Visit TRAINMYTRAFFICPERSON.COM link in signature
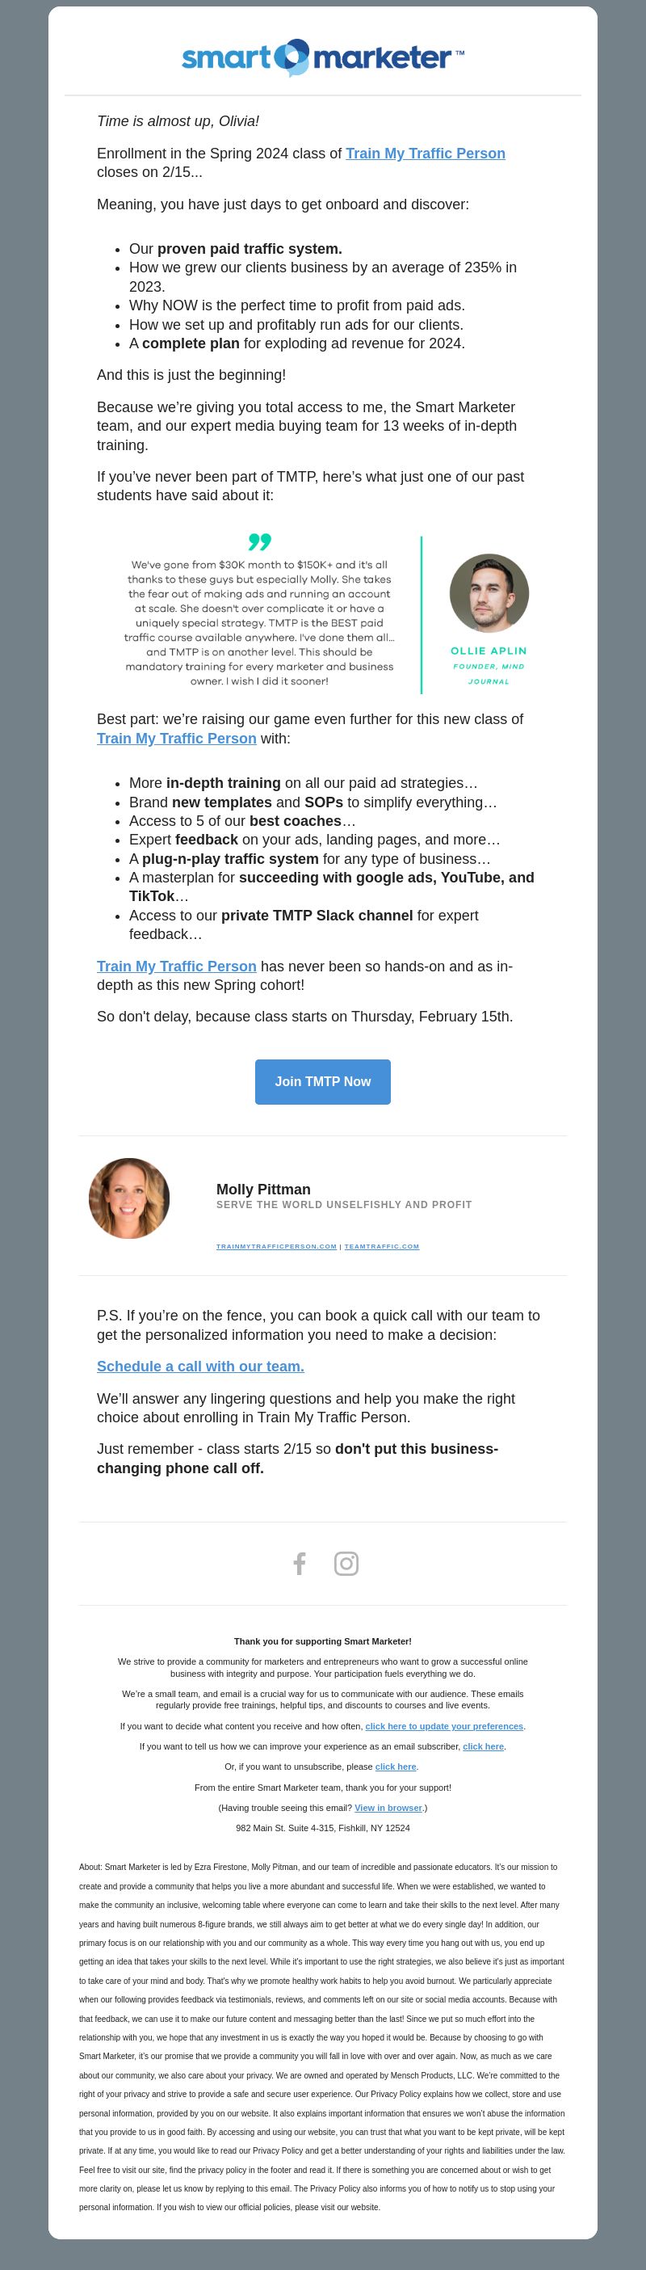Image resolution: width=646 pixels, height=2270 pixels. (276, 1246)
